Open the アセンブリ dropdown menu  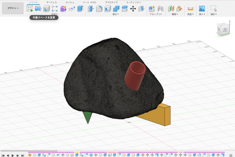(155, 14)
